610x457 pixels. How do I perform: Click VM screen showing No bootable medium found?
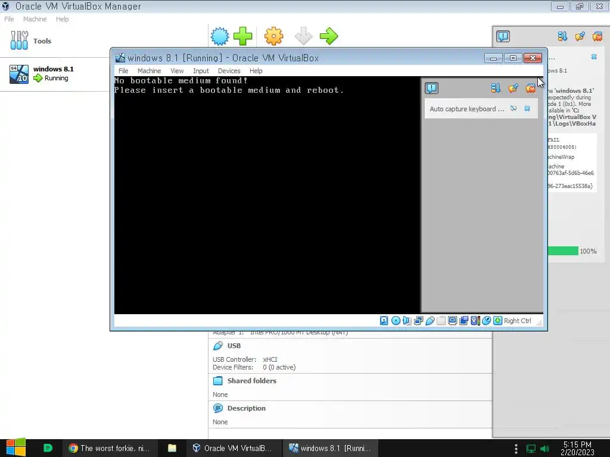[267, 195]
